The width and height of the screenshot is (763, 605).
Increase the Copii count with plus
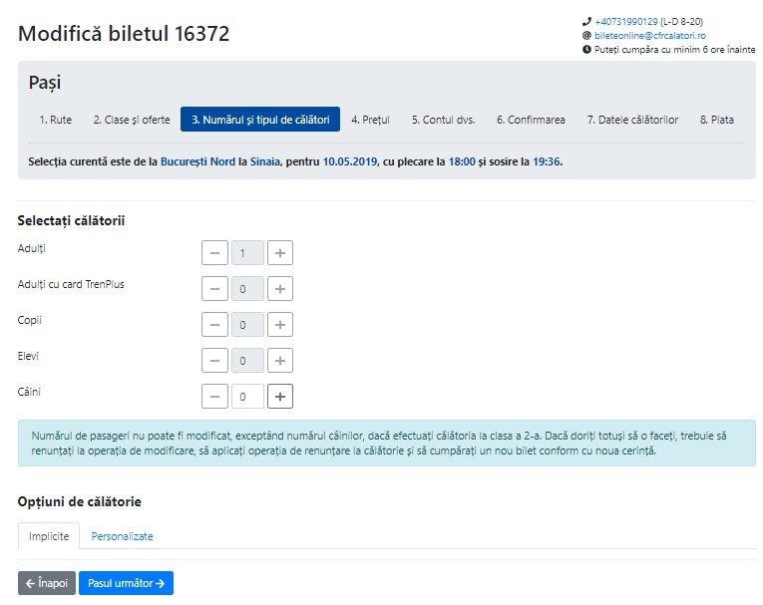coord(280,325)
